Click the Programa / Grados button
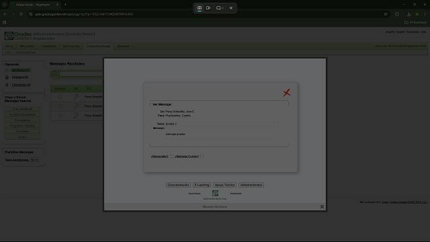 (x=22, y=126)
